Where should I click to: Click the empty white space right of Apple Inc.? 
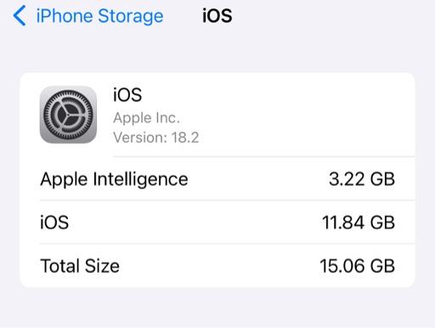coord(297,117)
